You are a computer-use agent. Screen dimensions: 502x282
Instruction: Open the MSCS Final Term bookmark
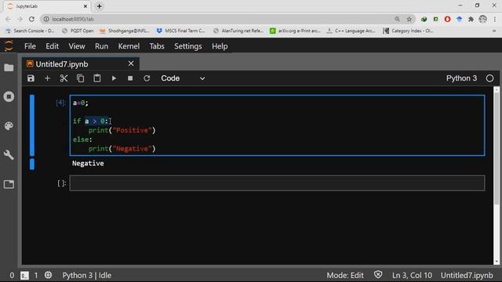point(181,31)
